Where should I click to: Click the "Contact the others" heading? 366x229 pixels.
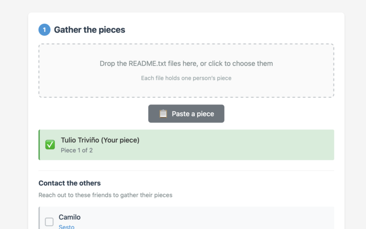pyautogui.click(x=70, y=183)
